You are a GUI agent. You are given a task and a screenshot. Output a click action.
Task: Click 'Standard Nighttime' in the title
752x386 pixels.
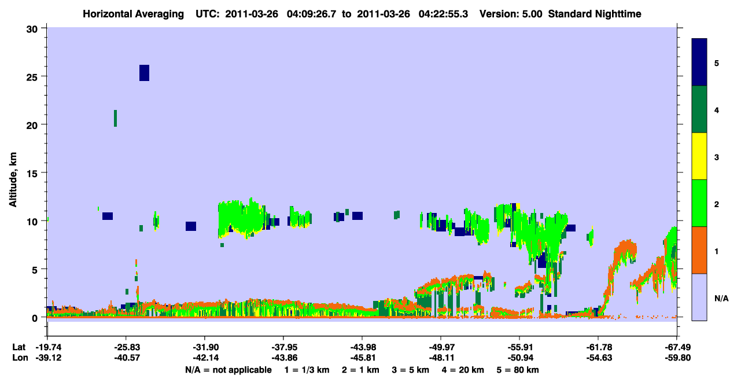[x=595, y=14]
